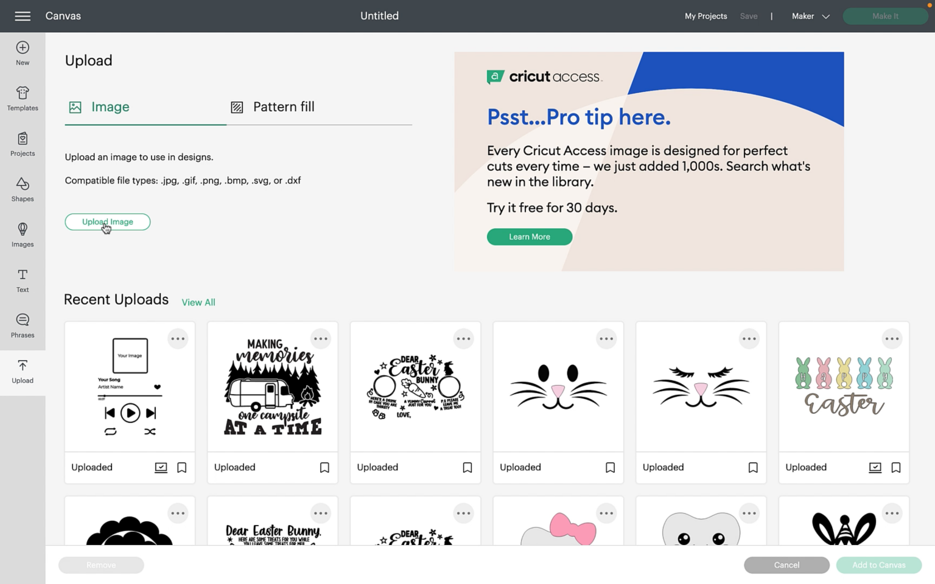Click the Cancel button
935x584 pixels.
coord(786,565)
